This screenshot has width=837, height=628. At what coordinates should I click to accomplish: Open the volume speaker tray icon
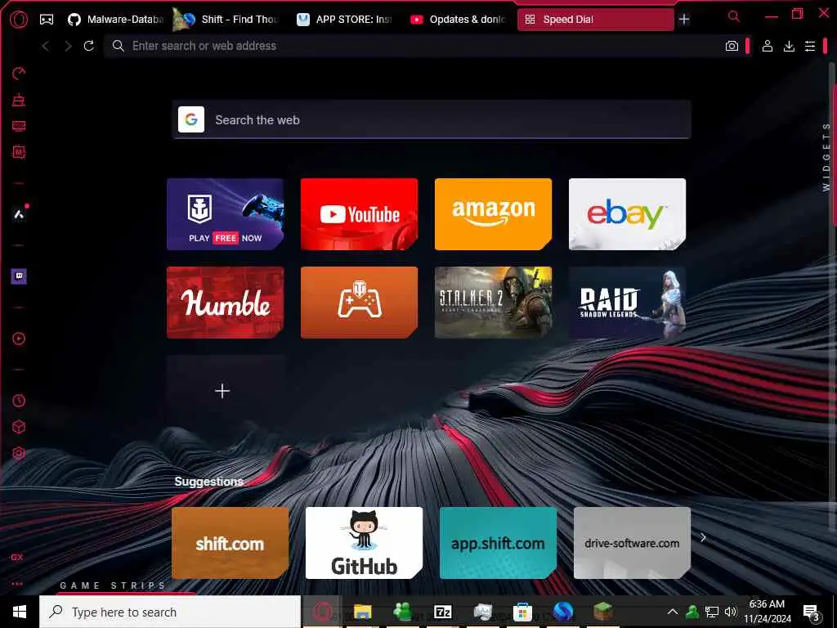pos(731,612)
